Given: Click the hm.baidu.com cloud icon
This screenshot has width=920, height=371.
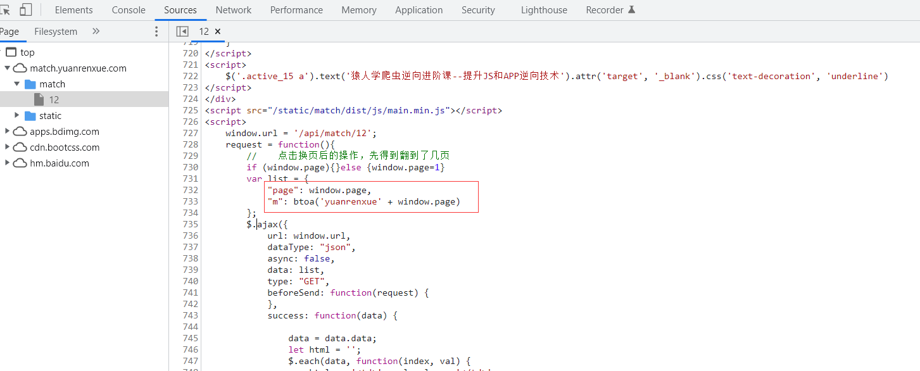Looking at the screenshot, I should (x=20, y=163).
